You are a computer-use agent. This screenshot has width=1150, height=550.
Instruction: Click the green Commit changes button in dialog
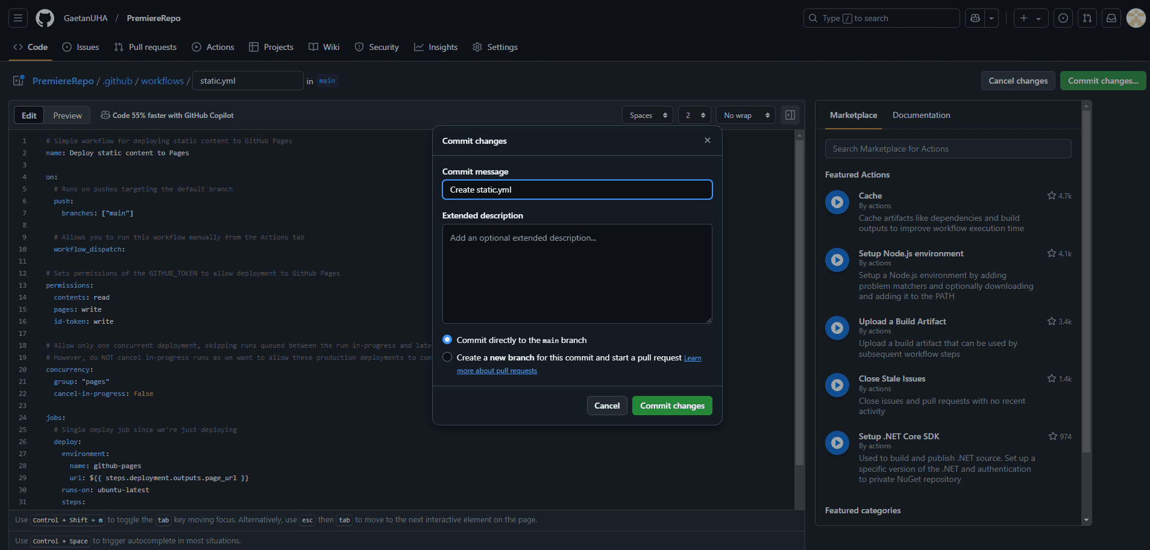[672, 406]
